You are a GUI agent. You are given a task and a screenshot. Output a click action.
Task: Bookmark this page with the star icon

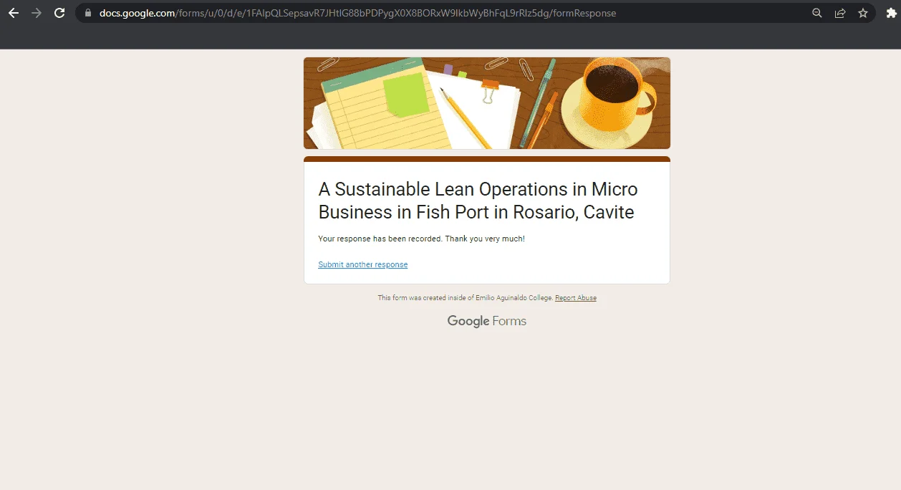863,13
